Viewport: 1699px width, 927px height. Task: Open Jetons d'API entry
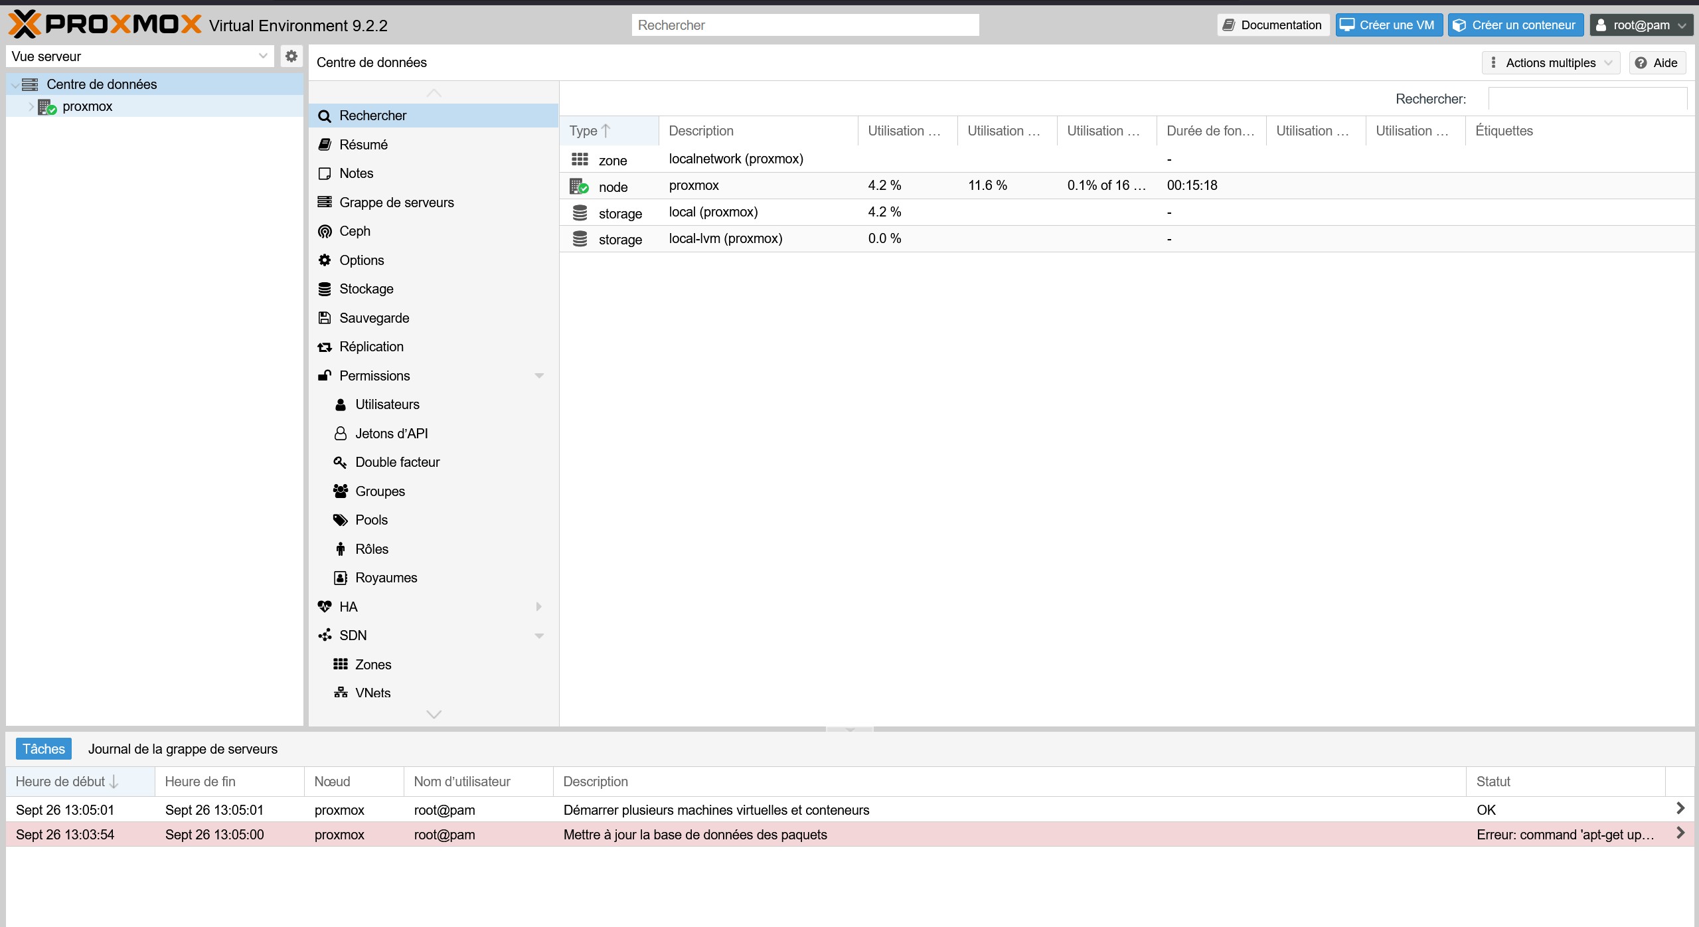pos(433,434)
